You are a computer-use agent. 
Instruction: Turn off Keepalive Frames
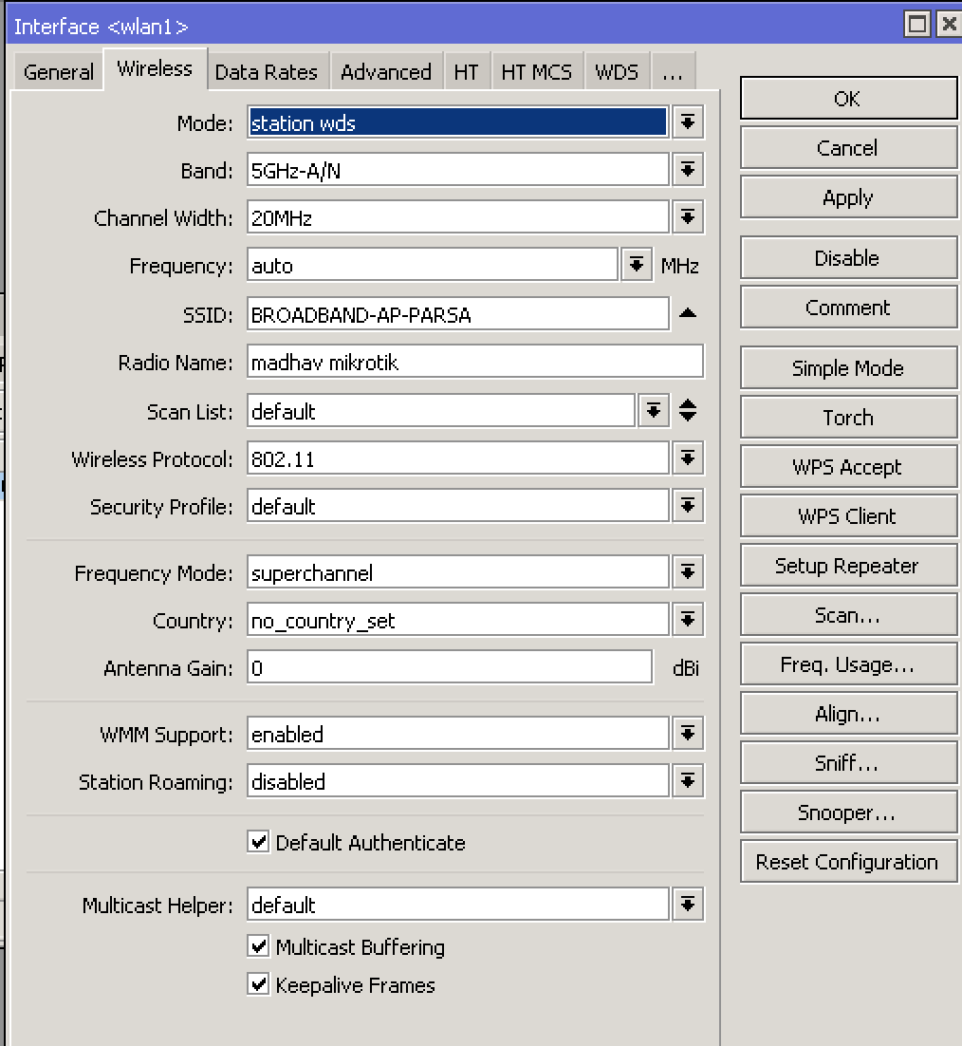coord(257,985)
